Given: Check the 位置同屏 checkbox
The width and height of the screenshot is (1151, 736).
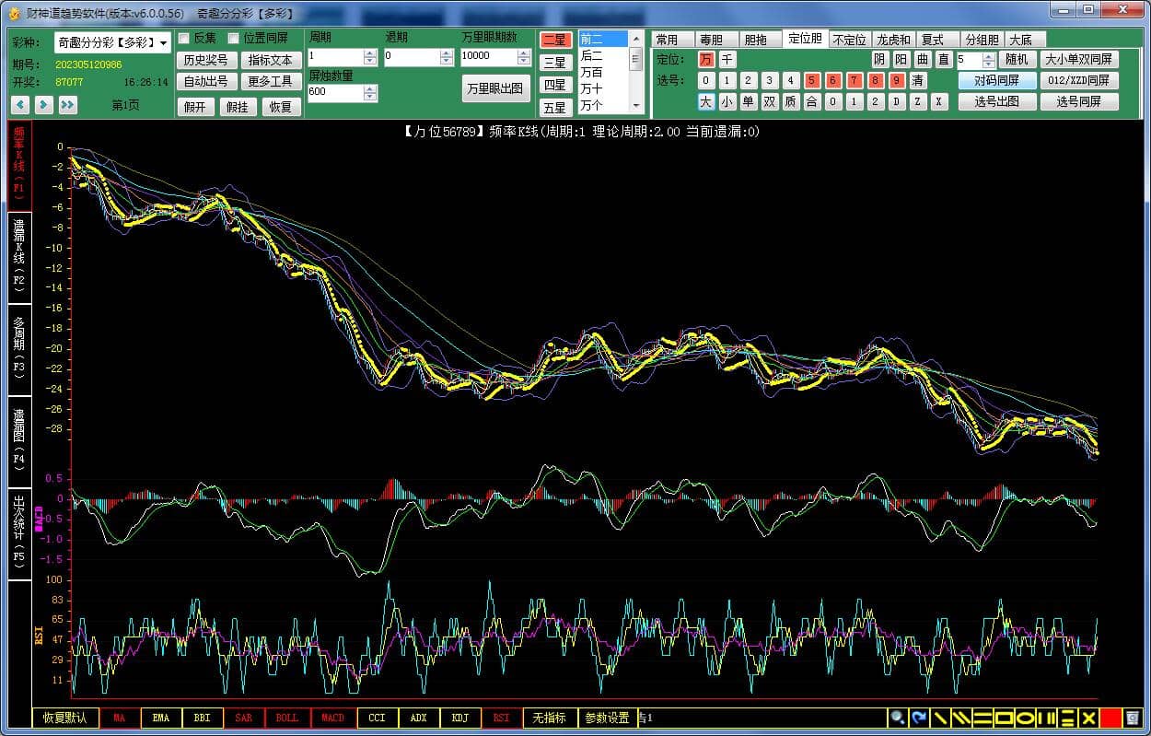Looking at the screenshot, I should (x=234, y=39).
